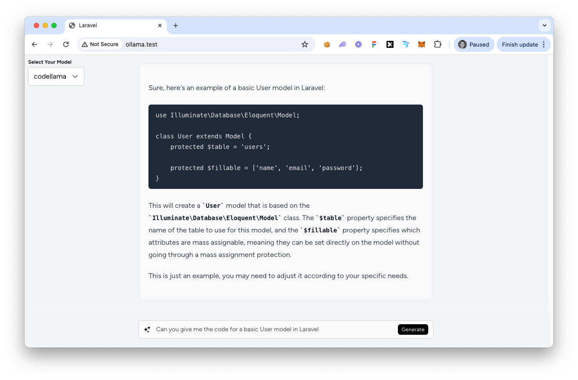The width and height of the screenshot is (578, 380).
Task: Open the purple ghost extension icon
Action: [x=343, y=44]
